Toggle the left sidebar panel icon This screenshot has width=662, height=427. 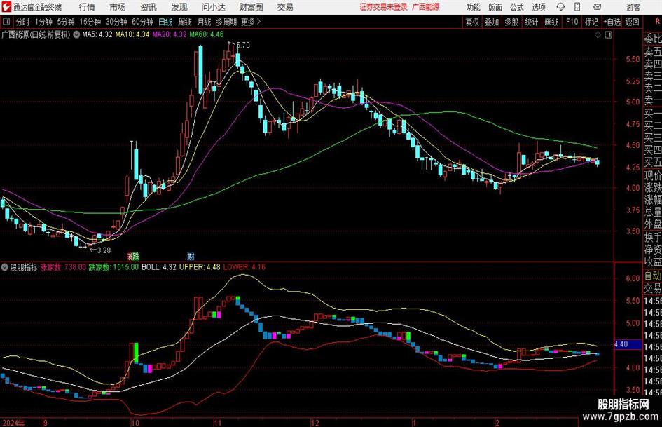6,22
